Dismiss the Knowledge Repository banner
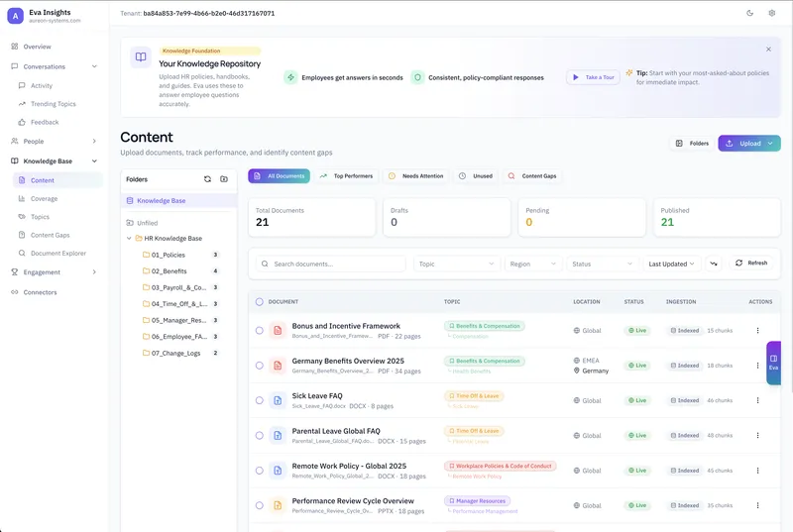Image resolution: width=793 pixels, height=532 pixels. (x=768, y=49)
